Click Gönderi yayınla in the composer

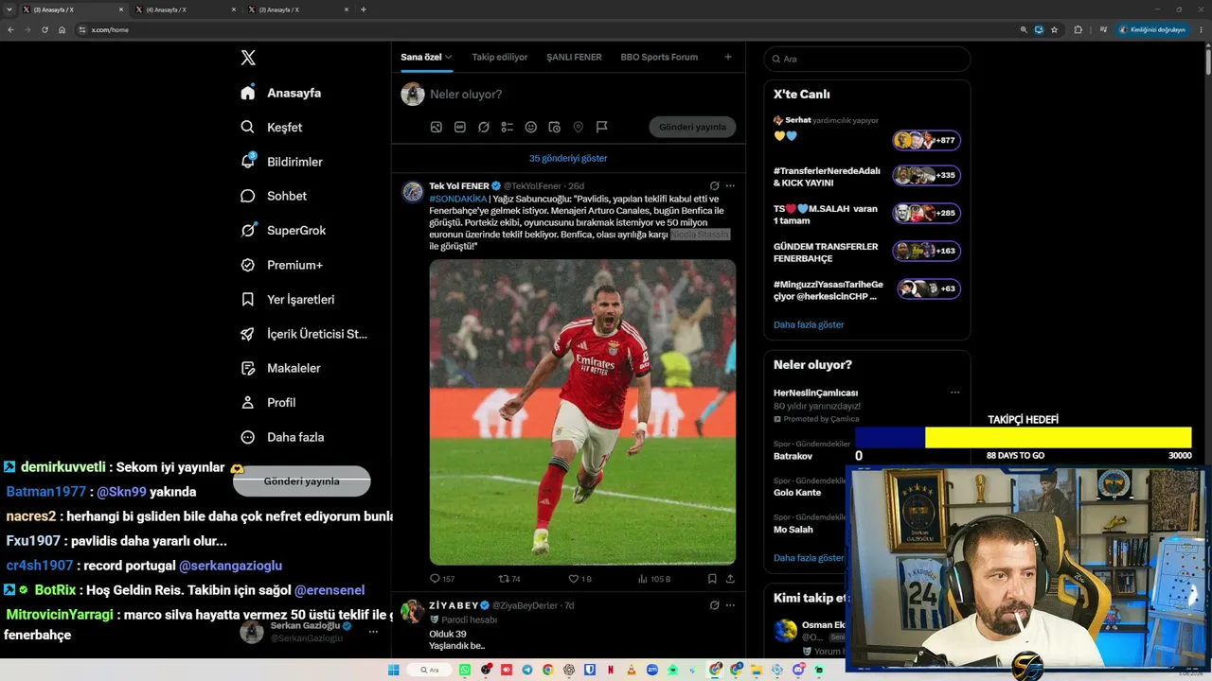pos(692,127)
